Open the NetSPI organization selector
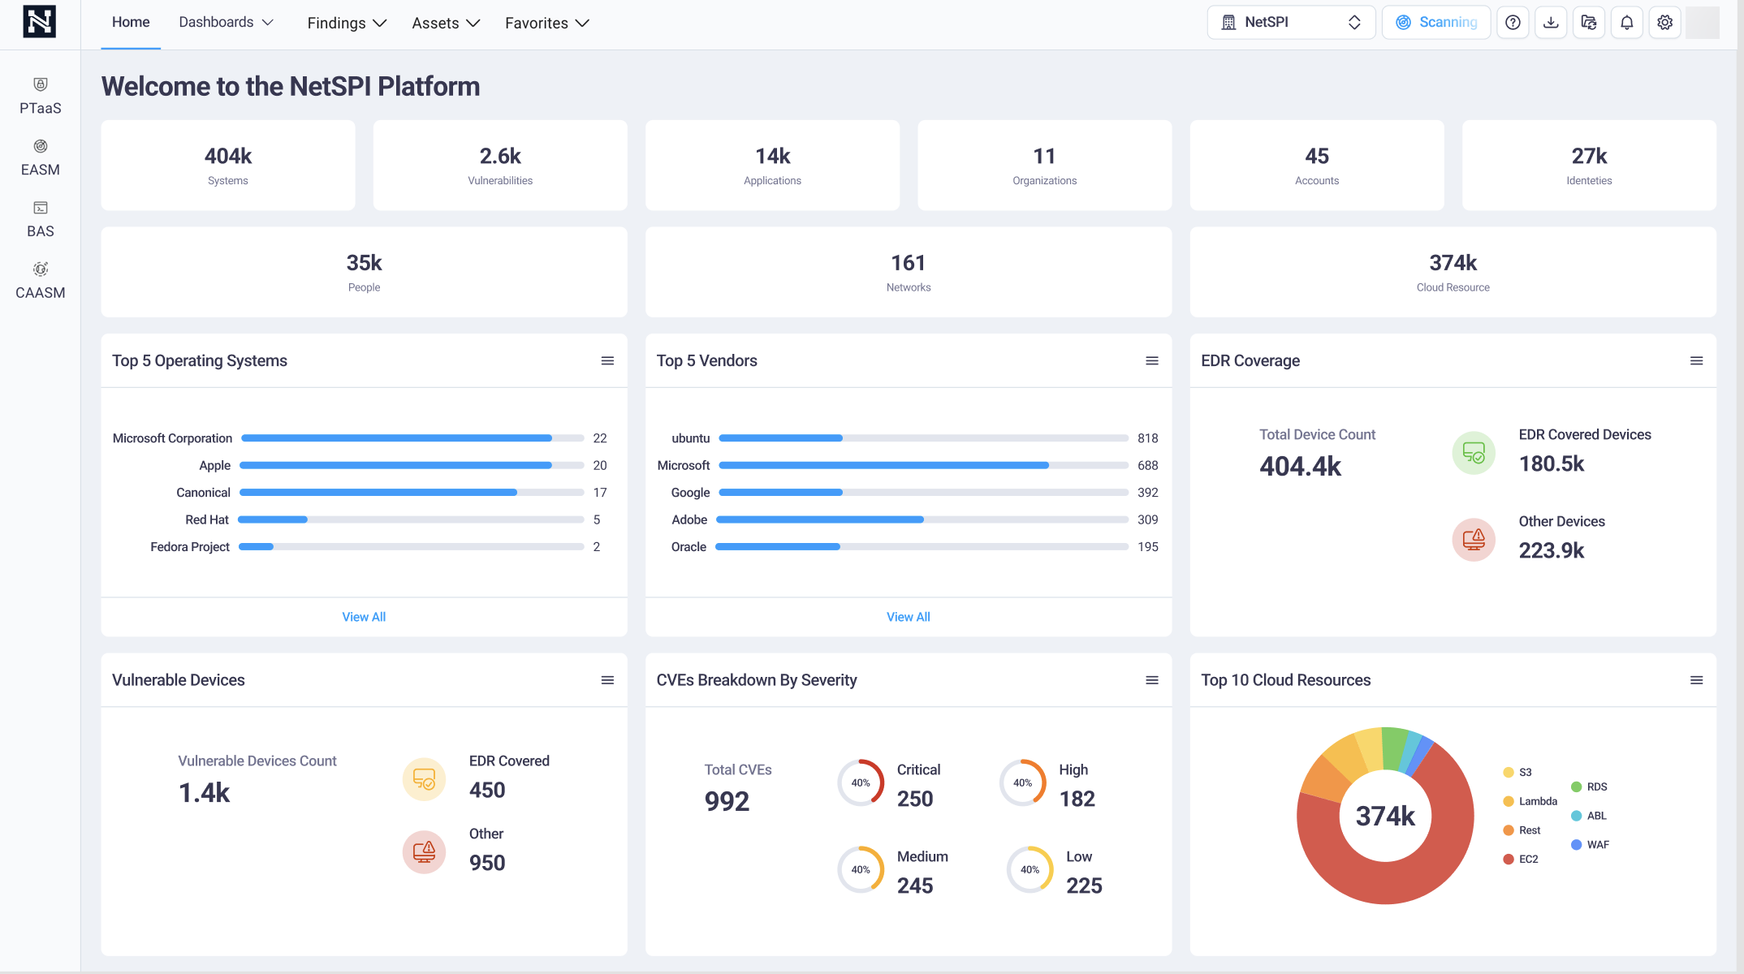The width and height of the screenshot is (1744, 974). 1291,23
